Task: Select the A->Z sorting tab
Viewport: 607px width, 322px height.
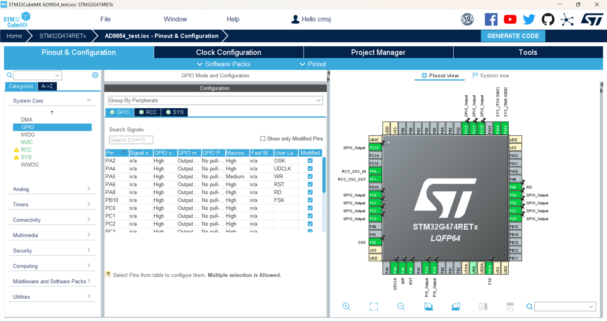Action: (x=47, y=86)
